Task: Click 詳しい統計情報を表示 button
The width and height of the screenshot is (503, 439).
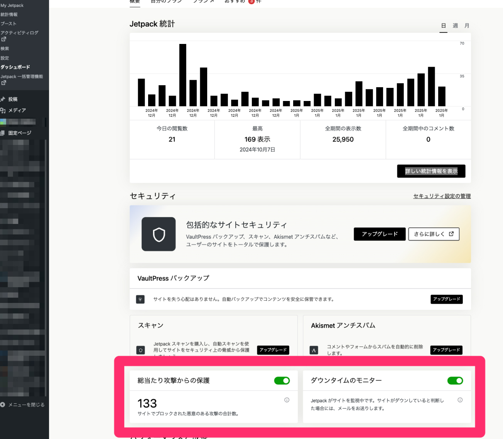Action: 431,171
